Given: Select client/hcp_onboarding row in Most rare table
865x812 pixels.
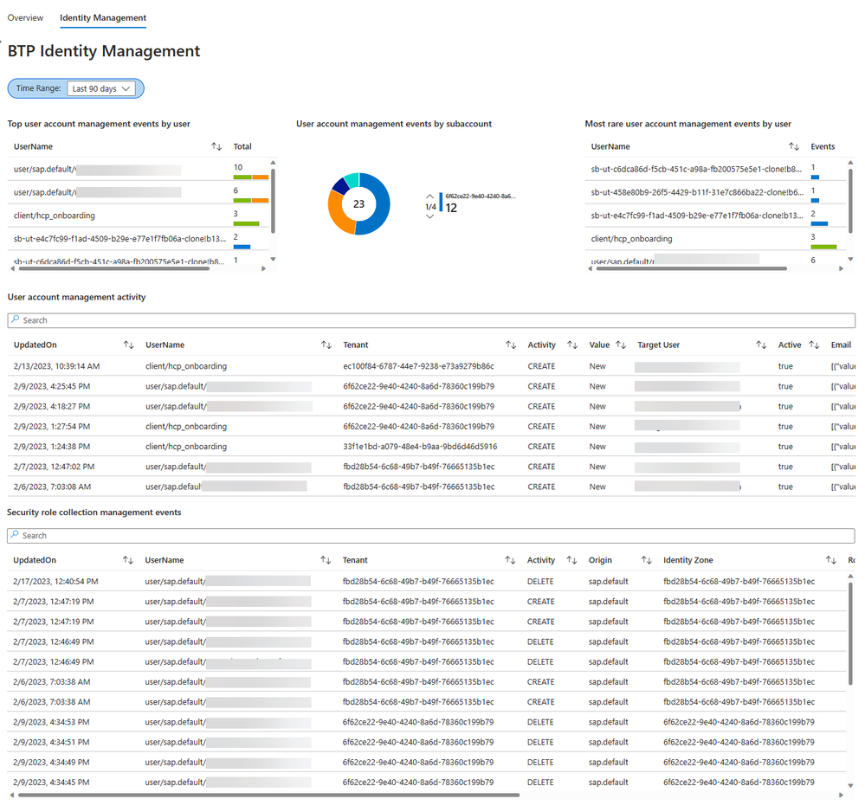Looking at the screenshot, I should pos(716,239).
